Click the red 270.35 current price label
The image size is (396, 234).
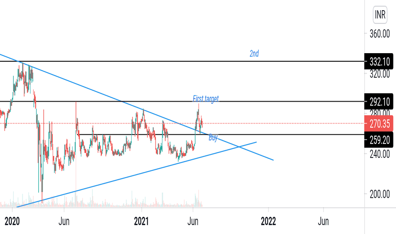click(x=379, y=124)
